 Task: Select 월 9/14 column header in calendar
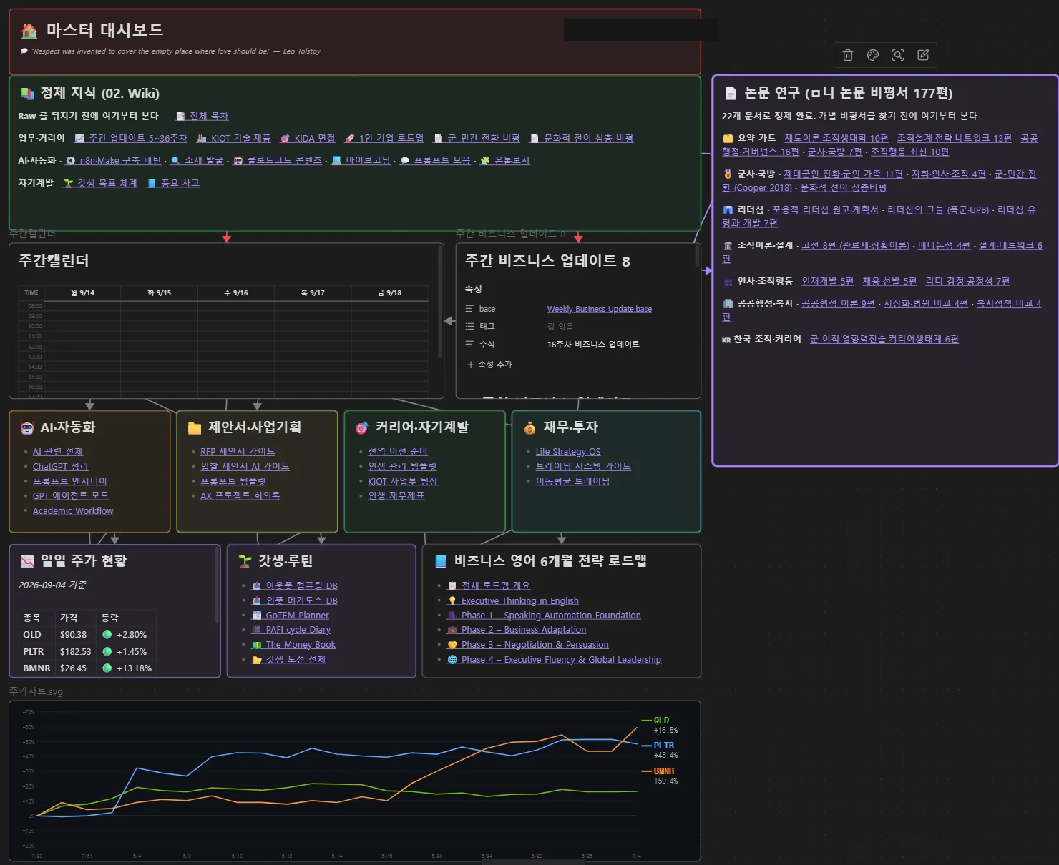pos(82,293)
